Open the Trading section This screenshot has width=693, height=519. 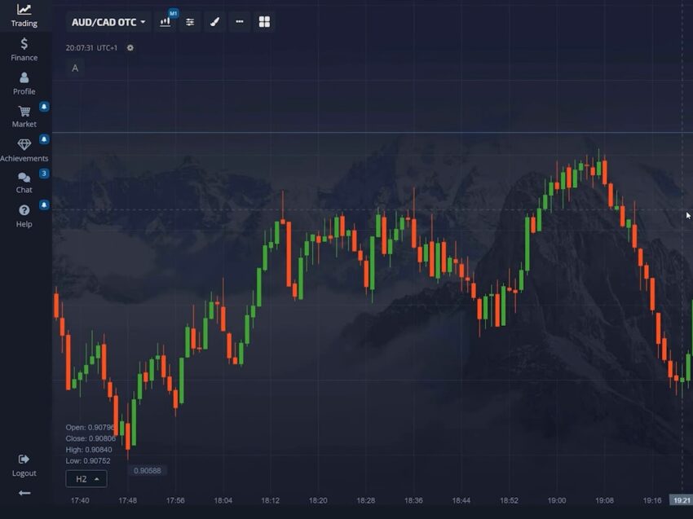[x=24, y=15]
